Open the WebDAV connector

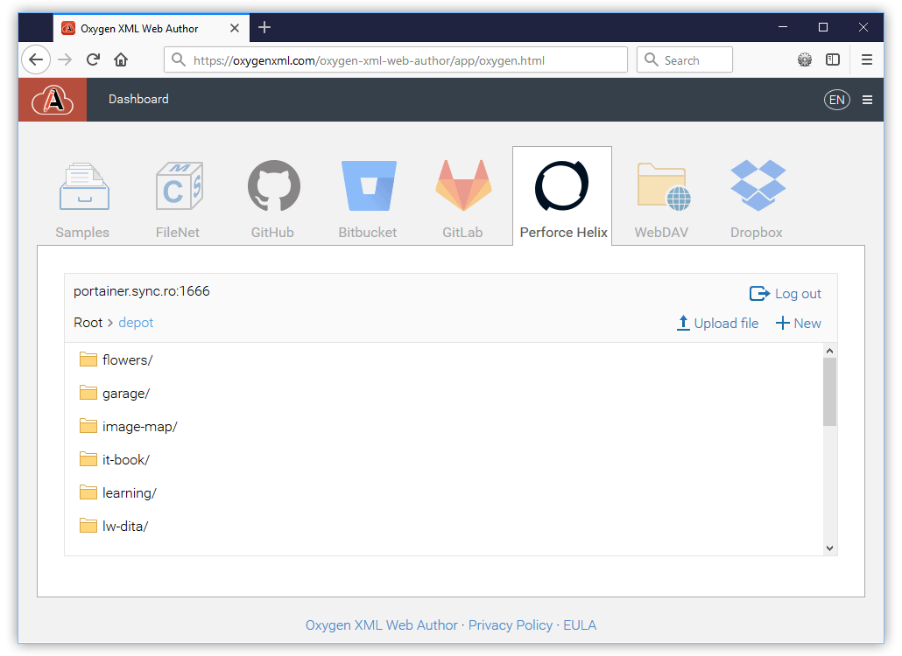661,199
